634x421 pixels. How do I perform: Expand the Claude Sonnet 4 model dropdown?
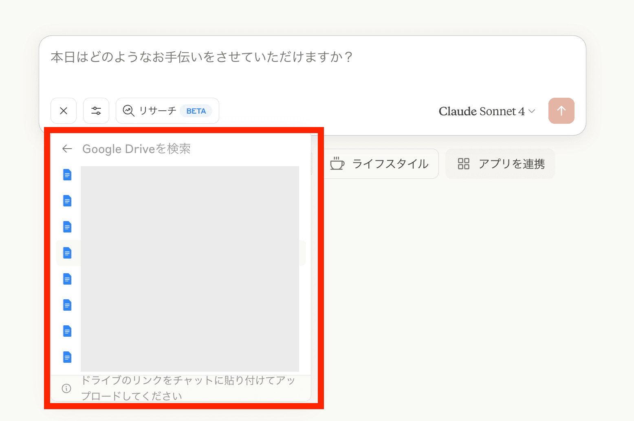tap(487, 111)
